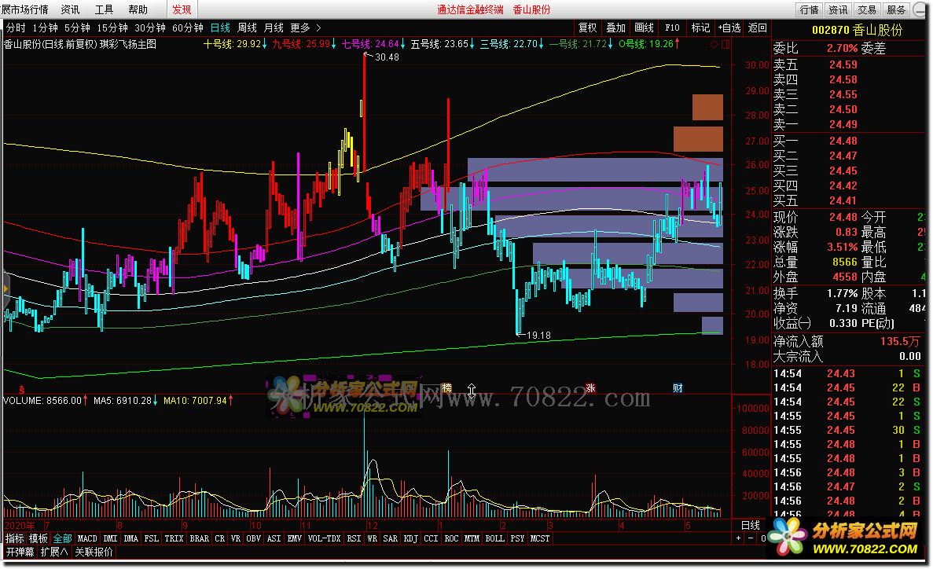Viewport: 933px width, 569px height.
Task: Click top-right 行情 button
Action: click(x=810, y=9)
